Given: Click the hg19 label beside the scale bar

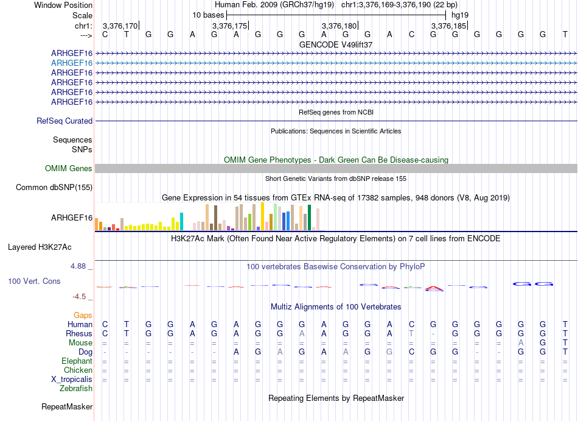Looking at the screenshot, I should (460, 15).
